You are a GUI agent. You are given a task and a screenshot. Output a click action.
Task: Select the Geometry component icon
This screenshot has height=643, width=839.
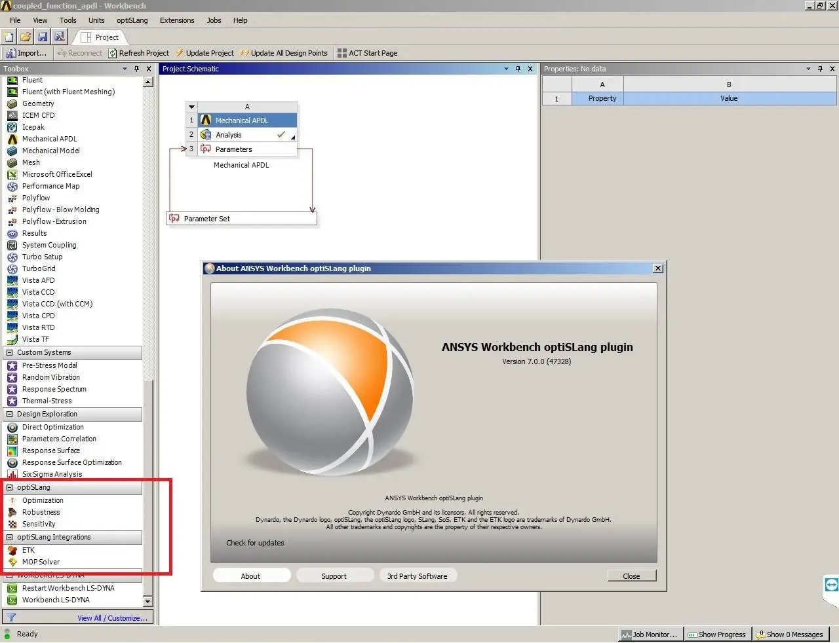click(12, 103)
